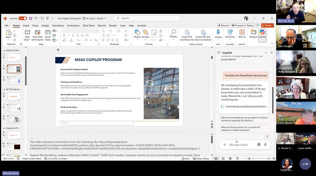
Task: Open the Acrobat tab
Action: point(141,26)
